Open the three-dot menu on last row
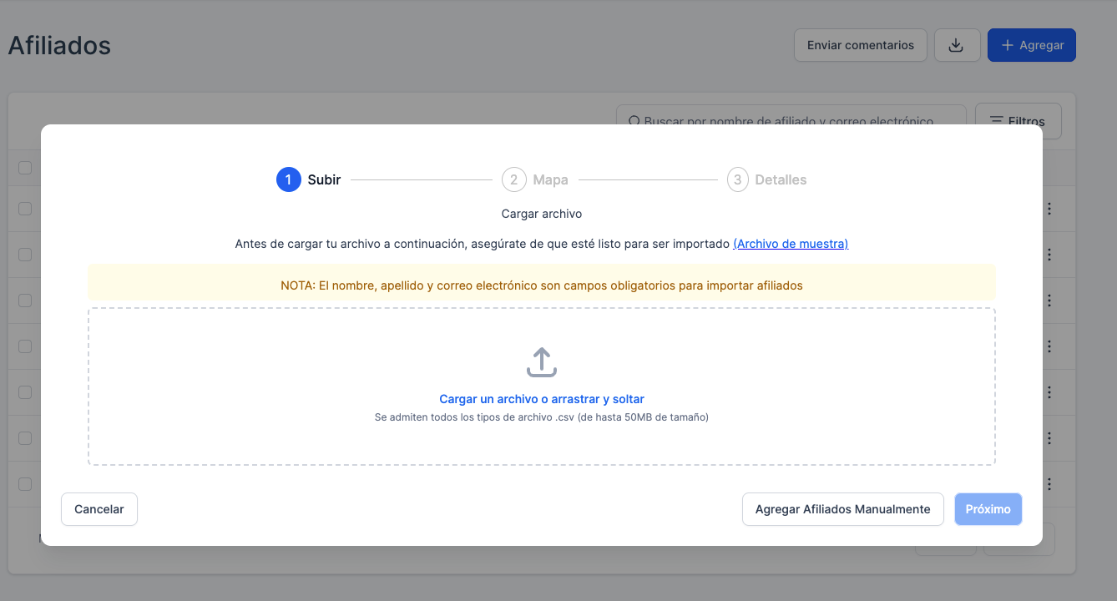 [1049, 484]
